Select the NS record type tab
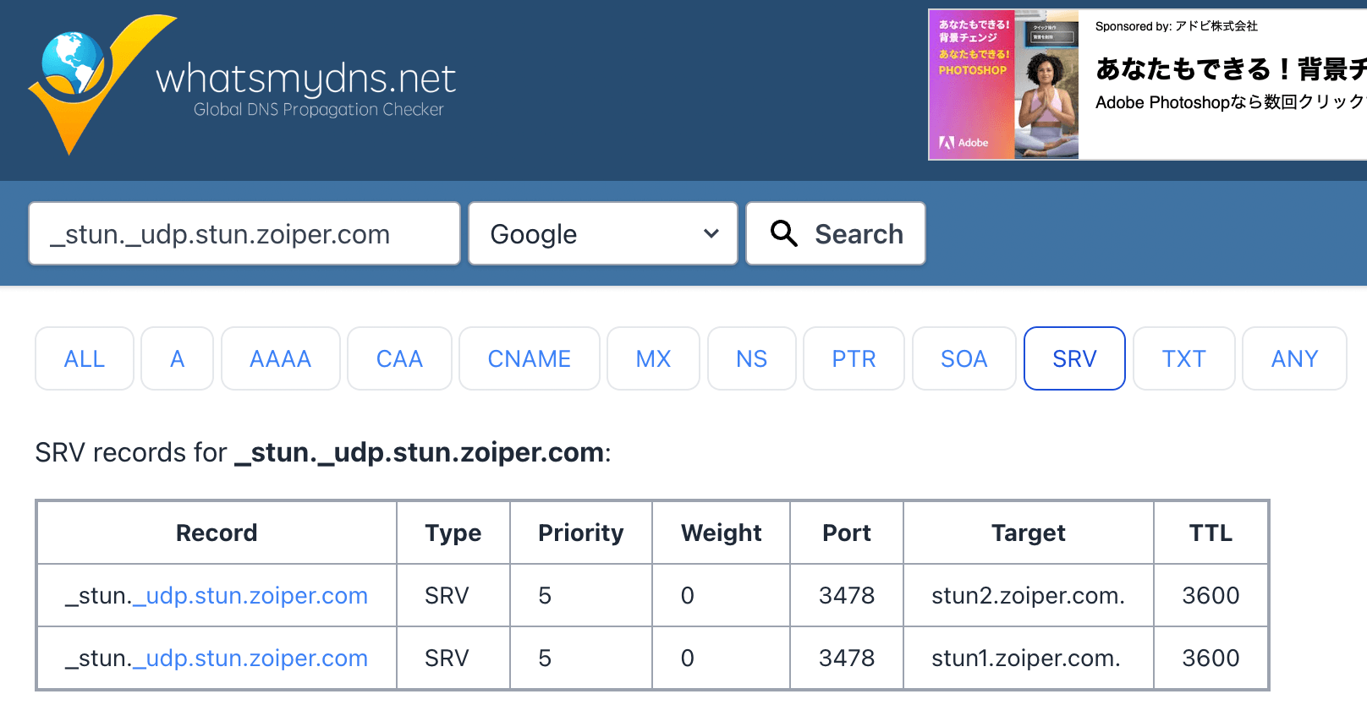 752,358
